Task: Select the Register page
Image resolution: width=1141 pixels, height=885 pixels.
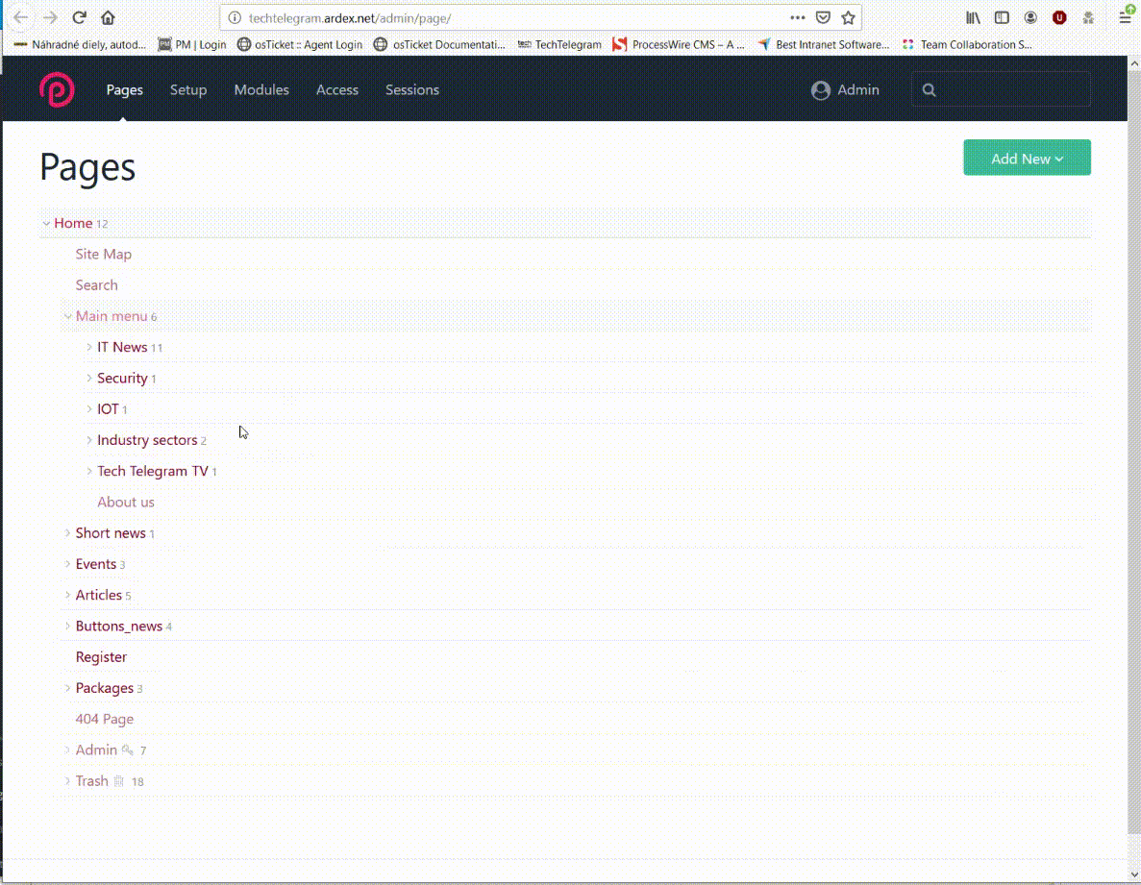Action: (x=101, y=656)
